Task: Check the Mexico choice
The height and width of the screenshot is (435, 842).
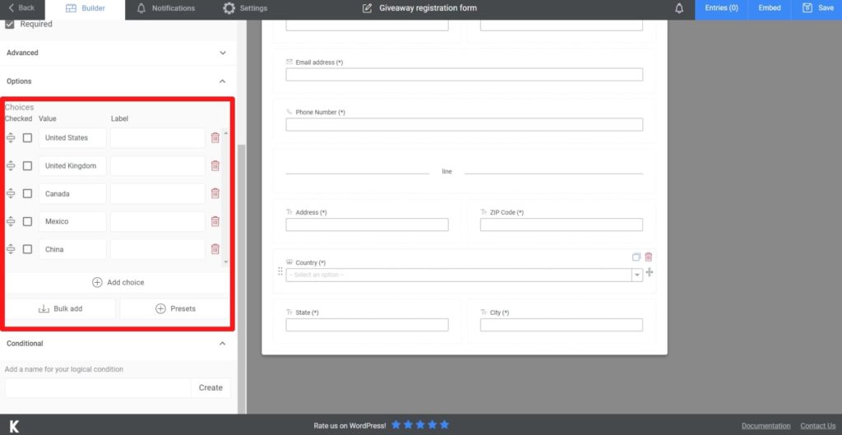Action: click(x=27, y=221)
